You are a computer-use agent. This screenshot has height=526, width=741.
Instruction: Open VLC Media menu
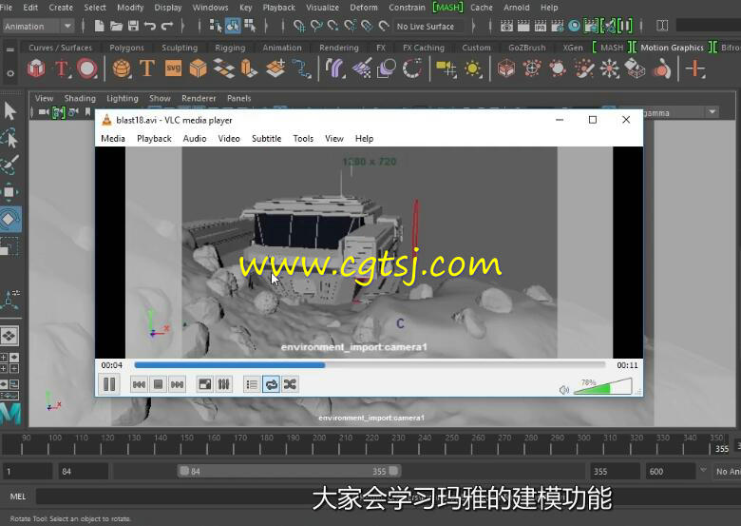[113, 139]
